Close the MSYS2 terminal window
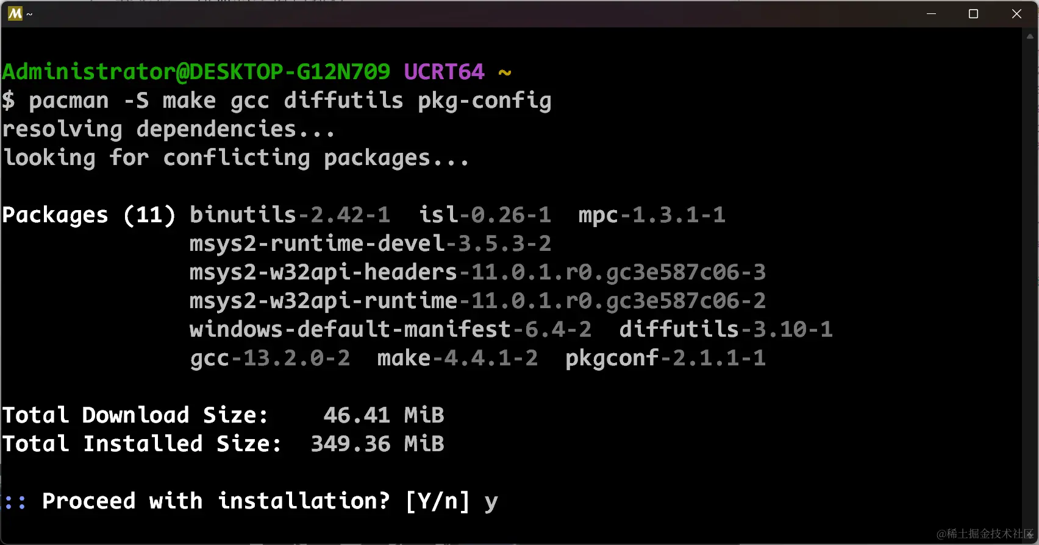The image size is (1039, 545). [1016, 13]
